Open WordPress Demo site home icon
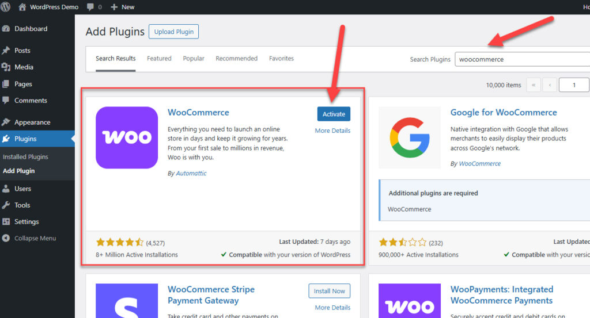590x318 pixels. [x=22, y=7]
